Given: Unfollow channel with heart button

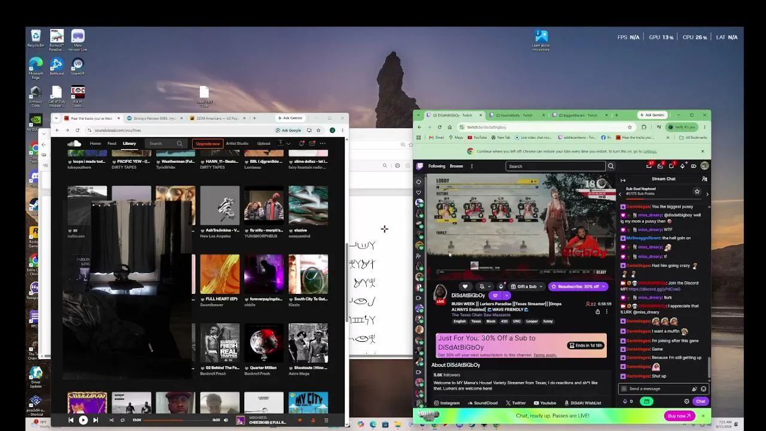Looking at the screenshot, I should coord(465,287).
